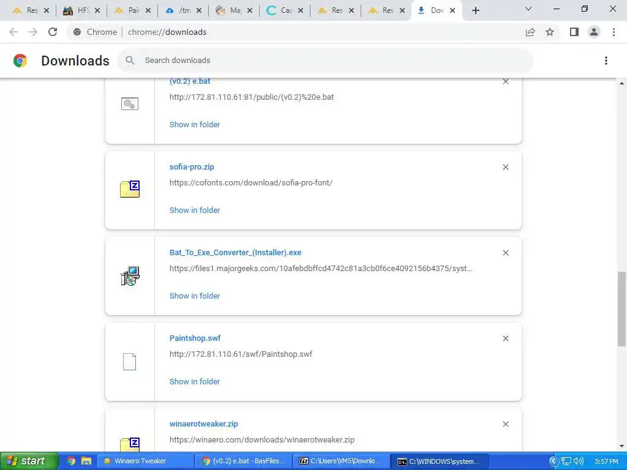Click the browser back arrow

coord(13,32)
